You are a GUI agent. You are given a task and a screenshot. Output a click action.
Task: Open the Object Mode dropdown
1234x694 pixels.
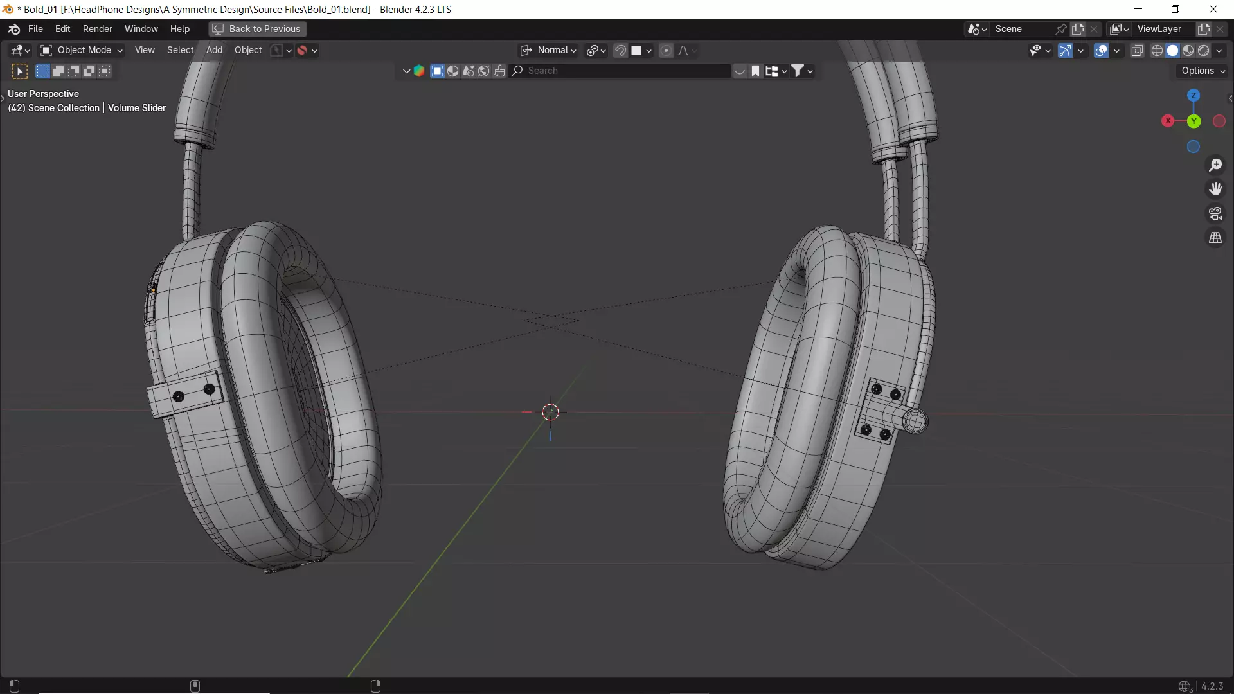click(81, 50)
